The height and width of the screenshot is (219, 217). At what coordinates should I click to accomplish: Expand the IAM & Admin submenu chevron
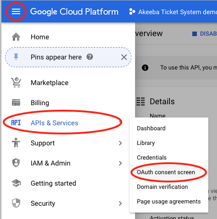point(120,163)
